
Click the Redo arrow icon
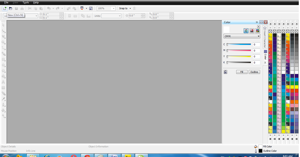[x=58, y=8]
